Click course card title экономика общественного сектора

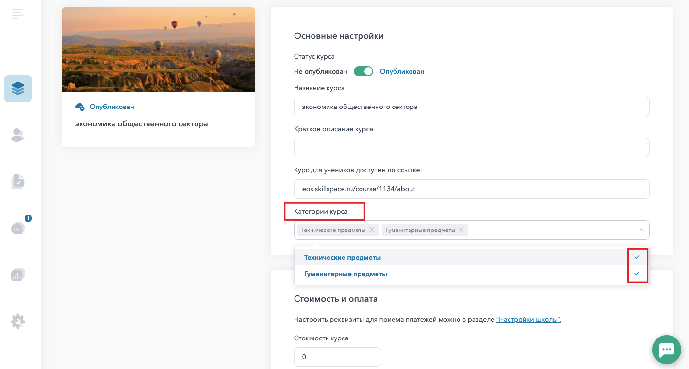coord(141,124)
